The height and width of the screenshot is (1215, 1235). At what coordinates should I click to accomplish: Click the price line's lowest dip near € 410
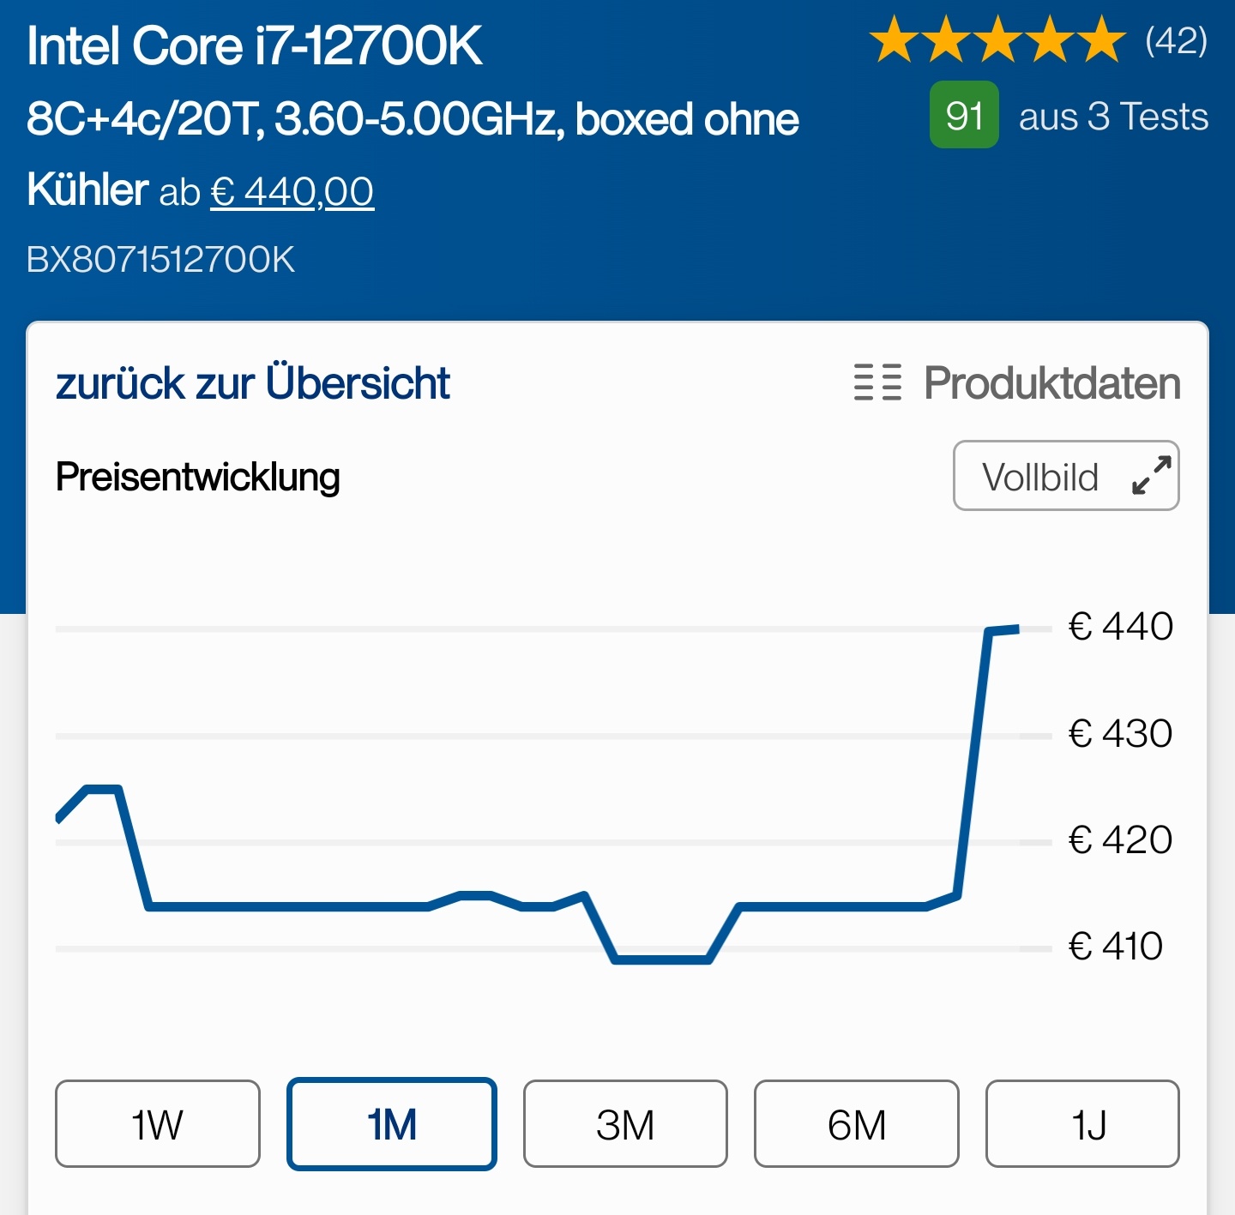click(662, 959)
